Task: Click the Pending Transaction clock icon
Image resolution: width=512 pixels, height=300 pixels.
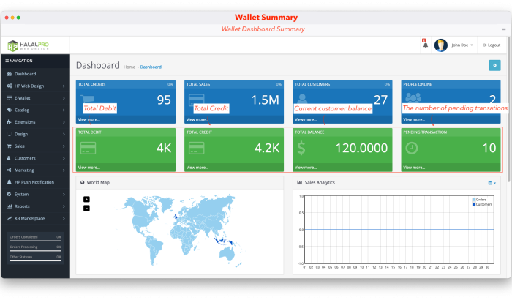Action: [411, 148]
